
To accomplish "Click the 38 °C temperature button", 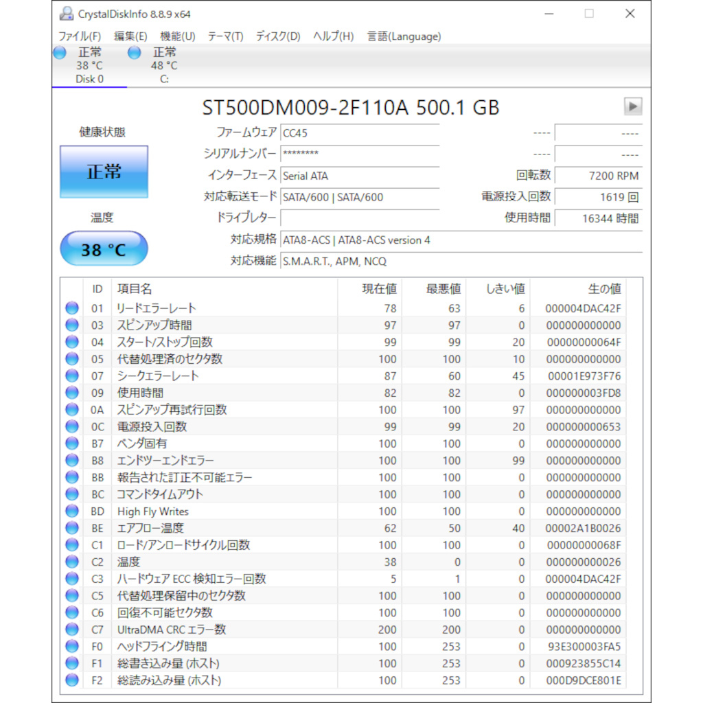I will click(104, 249).
